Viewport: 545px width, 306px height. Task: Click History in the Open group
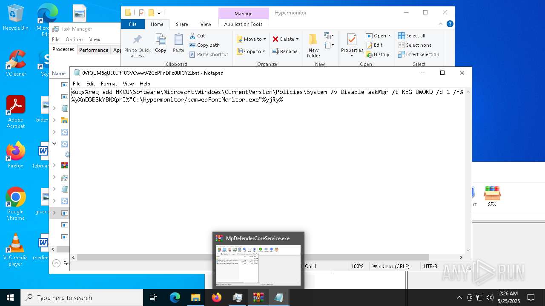(x=378, y=54)
